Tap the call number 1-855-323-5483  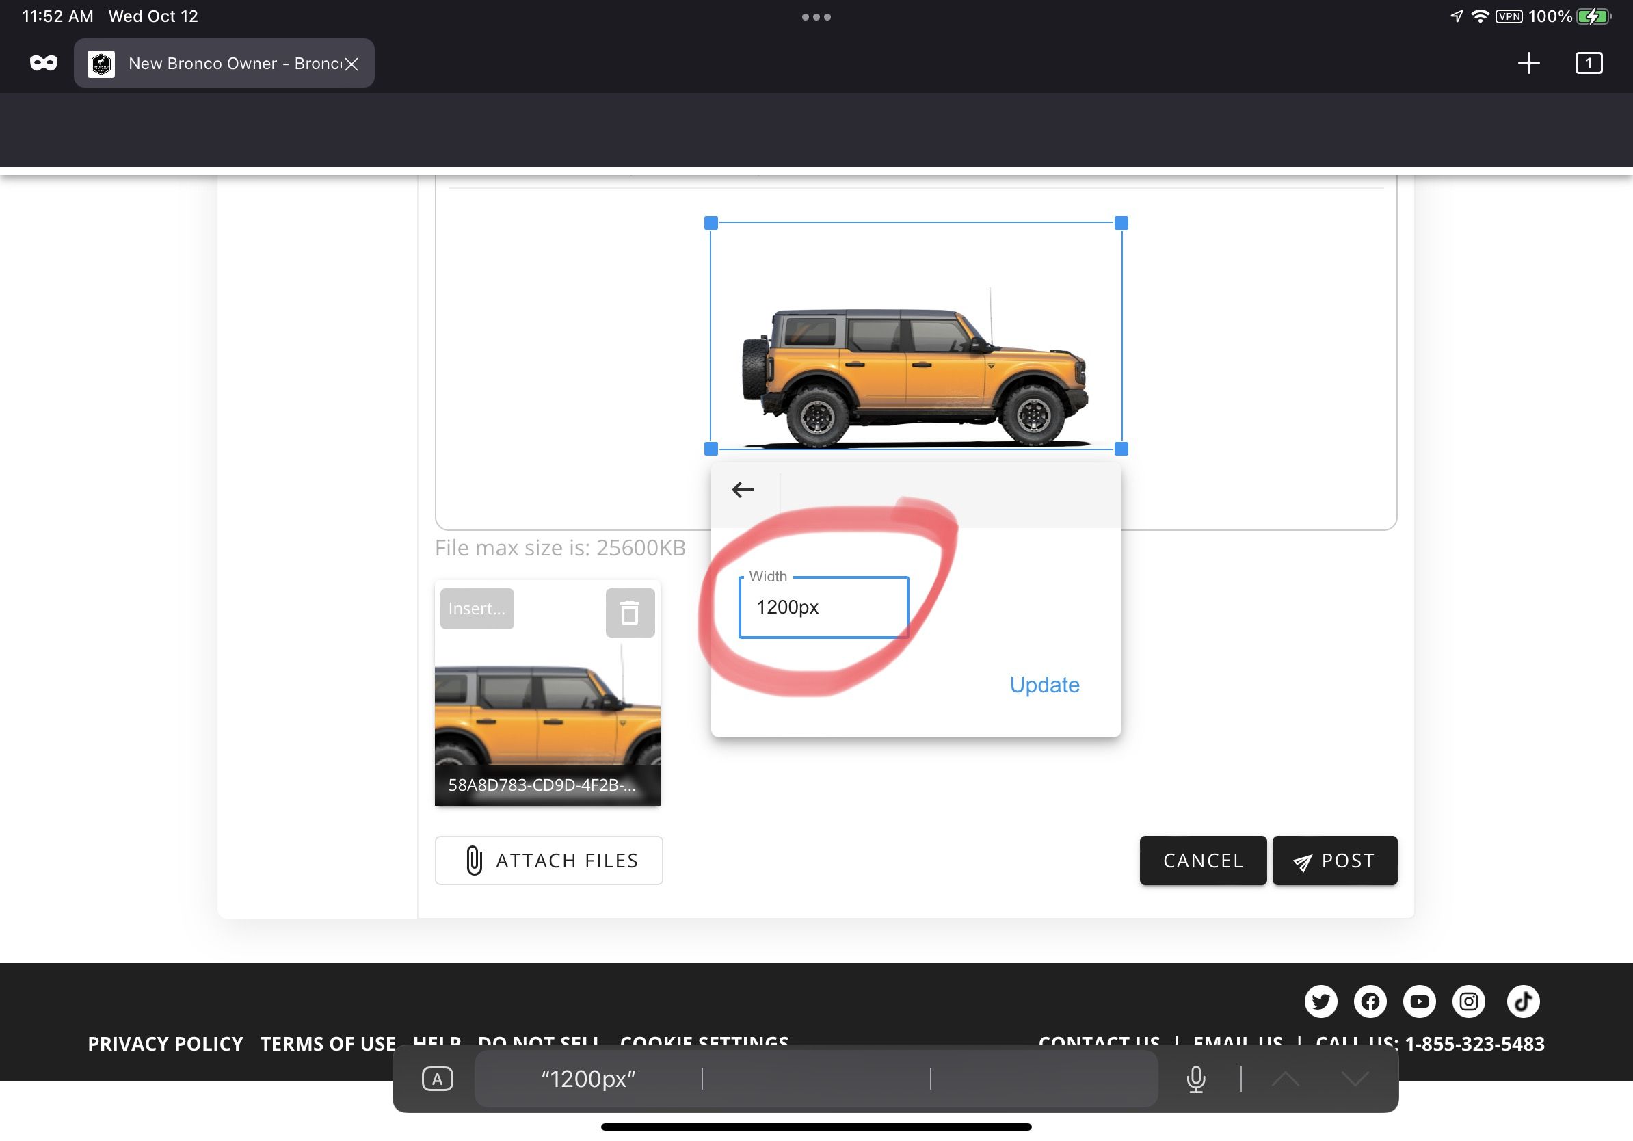pyautogui.click(x=1474, y=1044)
